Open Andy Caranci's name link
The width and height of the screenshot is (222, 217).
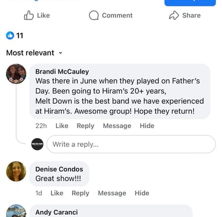point(57,212)
